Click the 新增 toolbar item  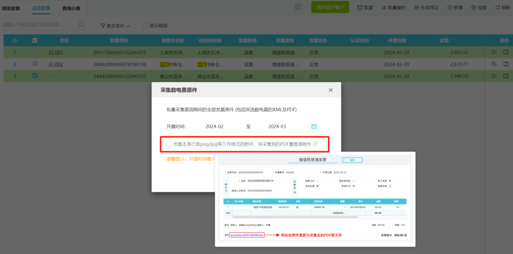(x=455, y=8)
